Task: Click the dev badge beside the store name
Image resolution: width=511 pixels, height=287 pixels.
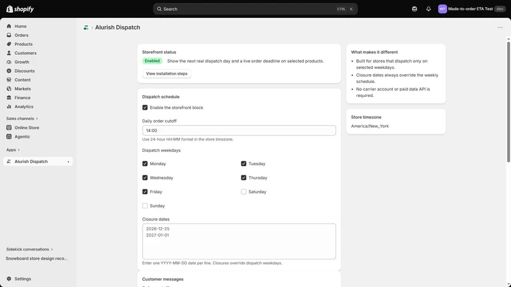Action: [x=500, y=9]
